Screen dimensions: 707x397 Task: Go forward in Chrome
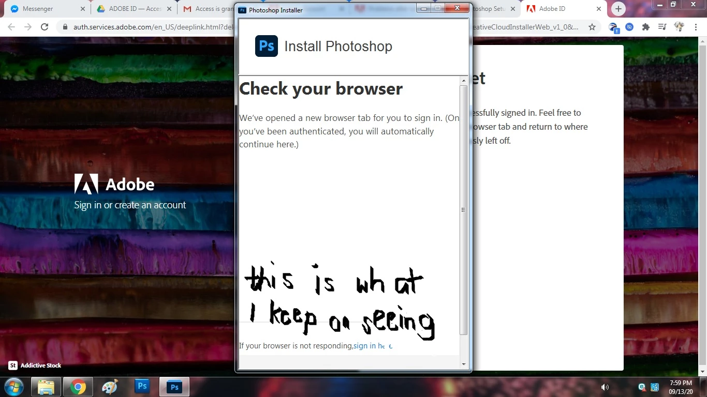[x=28, y=27]
